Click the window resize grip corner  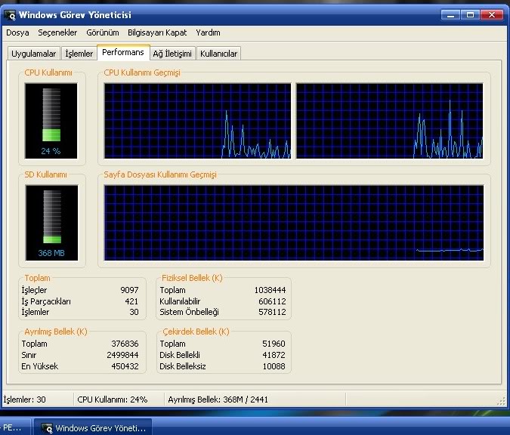click(x=501, y=402)
